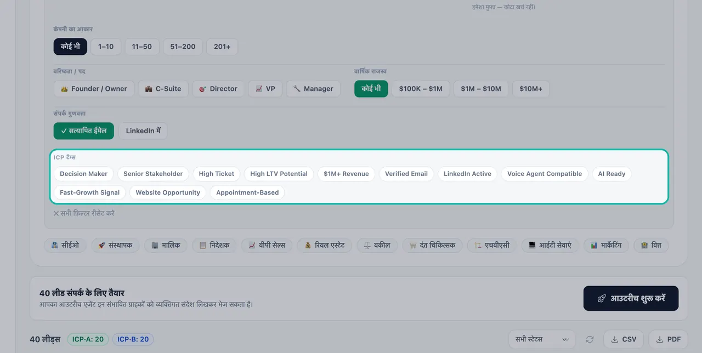Select 'कोई भी' under company size

tap(70, 47)
